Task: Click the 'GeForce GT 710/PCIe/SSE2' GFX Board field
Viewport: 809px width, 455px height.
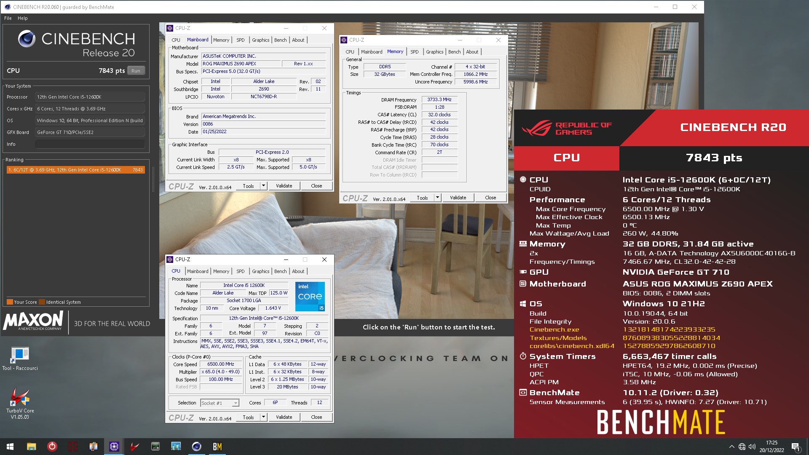Action: [x=90, y=132]
